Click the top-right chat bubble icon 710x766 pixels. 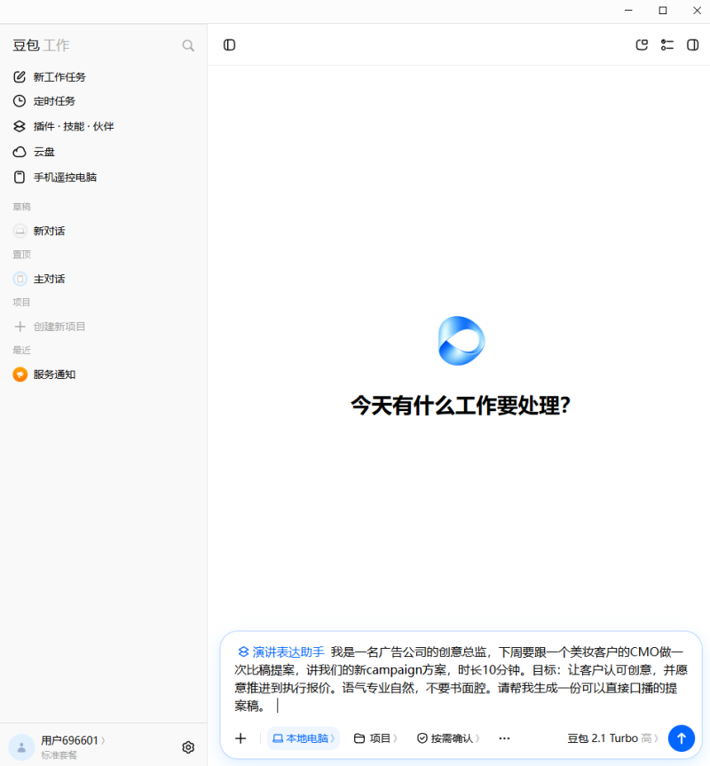(642, 45)
